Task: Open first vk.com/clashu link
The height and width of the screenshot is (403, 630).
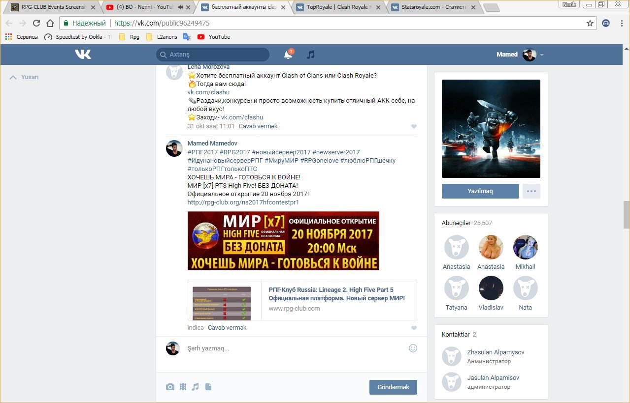Action: point(208,92)
